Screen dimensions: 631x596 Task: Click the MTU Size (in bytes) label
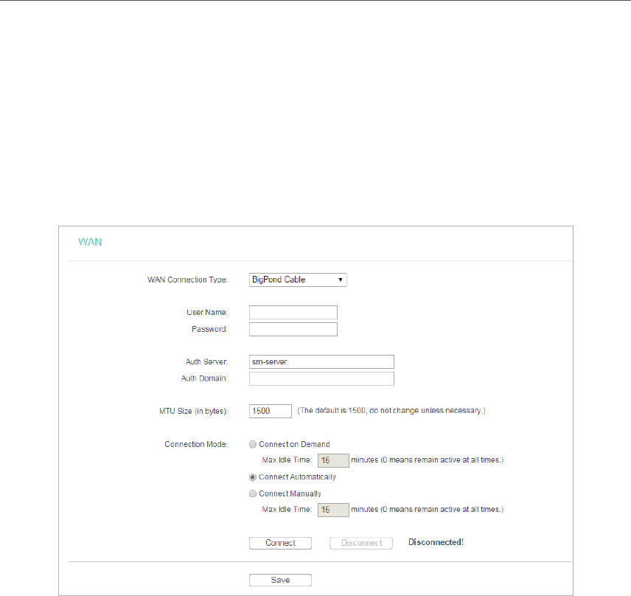pos(194,411)
